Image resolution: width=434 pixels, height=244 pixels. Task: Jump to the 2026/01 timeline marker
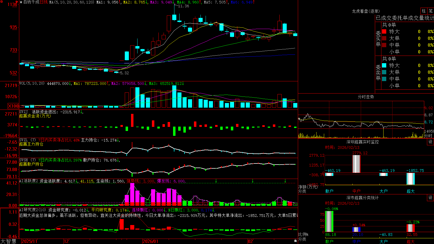(x=150, y=241)
